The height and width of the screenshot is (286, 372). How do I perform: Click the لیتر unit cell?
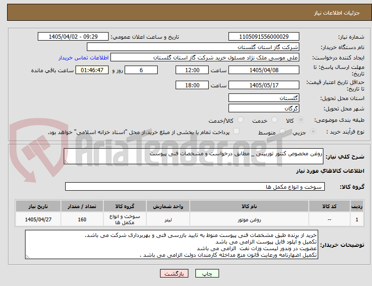point(168,219)
